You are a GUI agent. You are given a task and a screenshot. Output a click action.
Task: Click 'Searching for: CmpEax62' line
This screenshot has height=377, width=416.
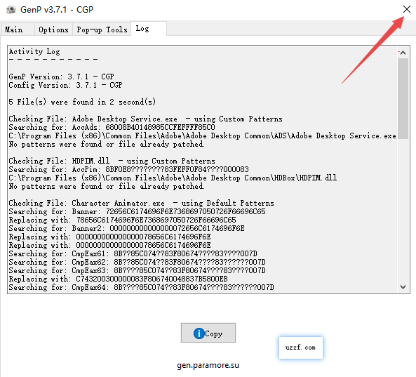click(137, 262)
